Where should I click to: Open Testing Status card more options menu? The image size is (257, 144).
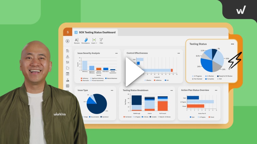232,44
